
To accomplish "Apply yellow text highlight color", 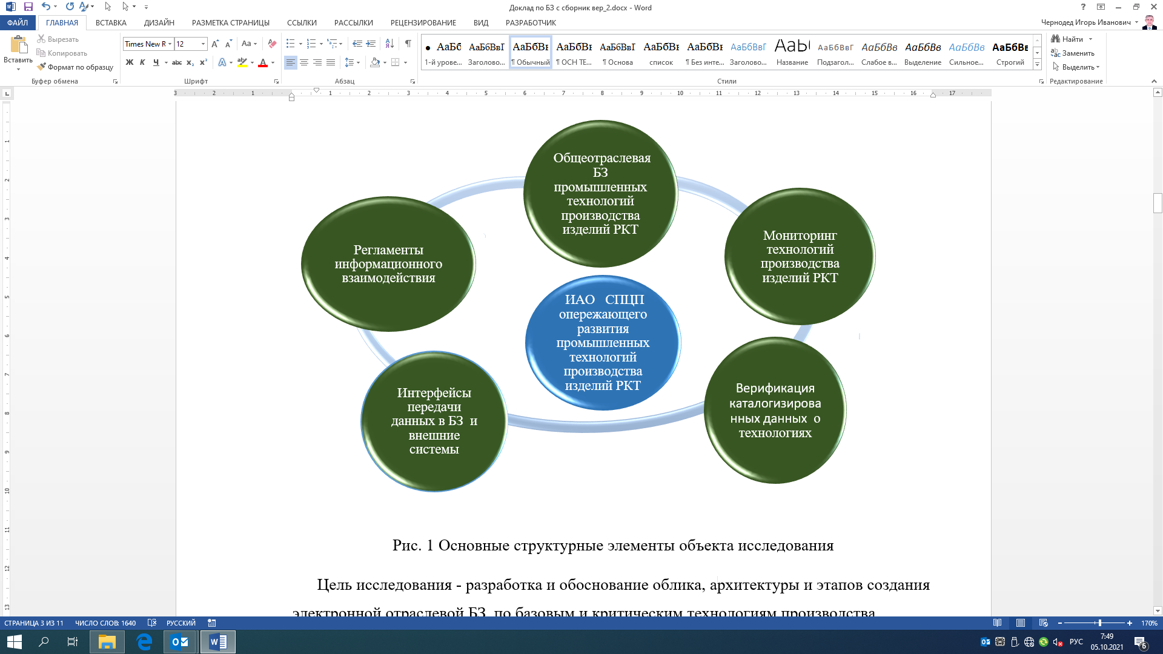I will [242, 62].
